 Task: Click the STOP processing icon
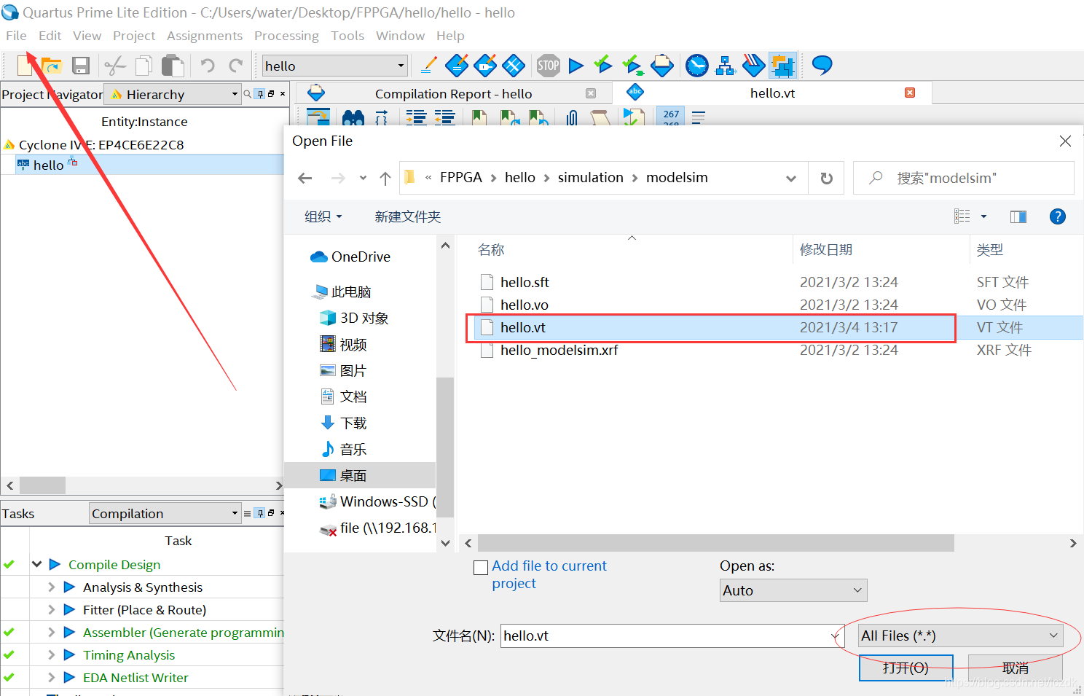[549, 66]
